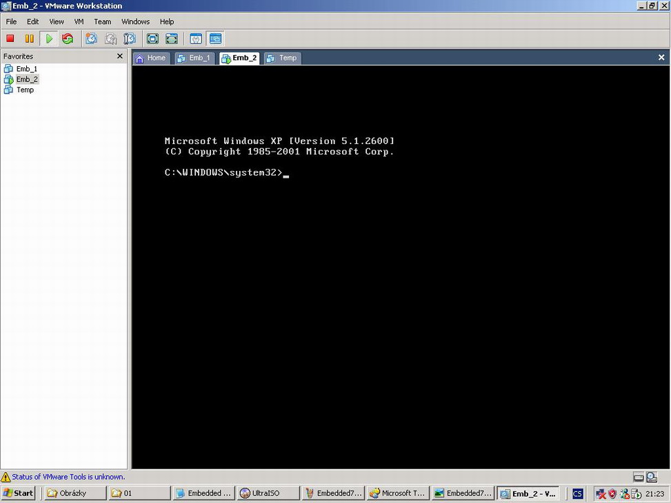Viewport: 671px width, 503px height.
Task: Enter full screen mode icon
Action: pos(152,39)
